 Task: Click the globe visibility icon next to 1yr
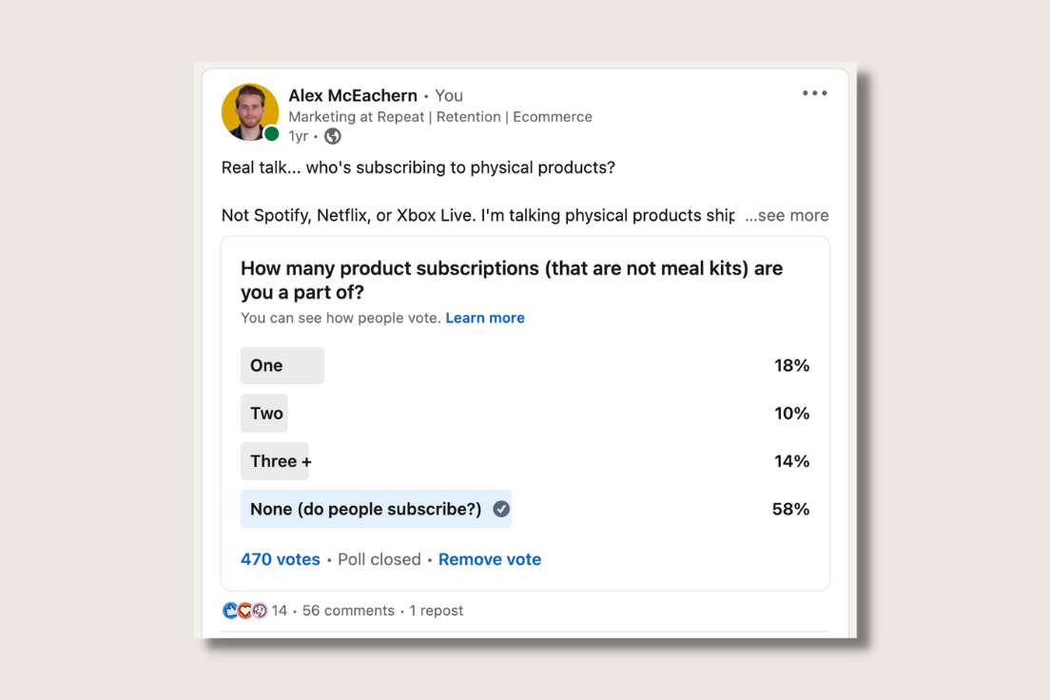pyautogui.click(x=331, y=136)
